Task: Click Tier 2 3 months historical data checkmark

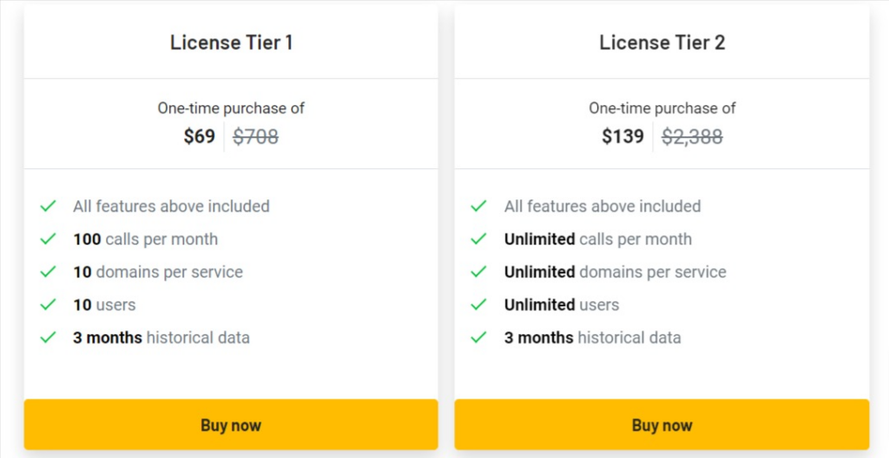Action: point(479,337)
